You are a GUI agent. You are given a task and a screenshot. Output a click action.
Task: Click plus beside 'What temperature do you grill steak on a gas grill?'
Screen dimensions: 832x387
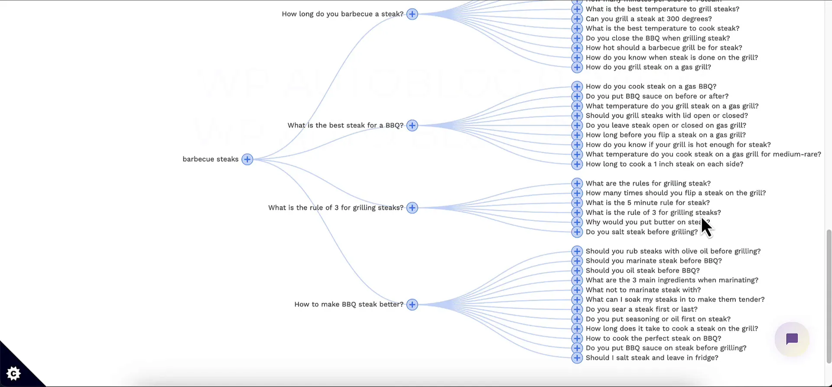(577, 106)
